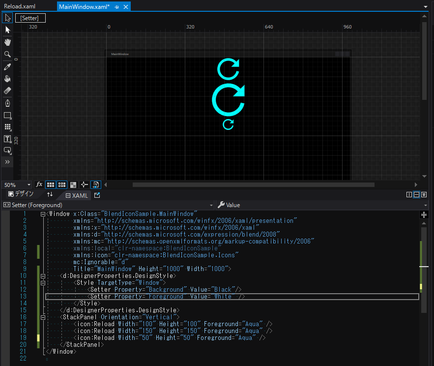Click the XAML editor vertical scrollbar
This screenshot has height=366, width=434.
click(x=424, y=270)
